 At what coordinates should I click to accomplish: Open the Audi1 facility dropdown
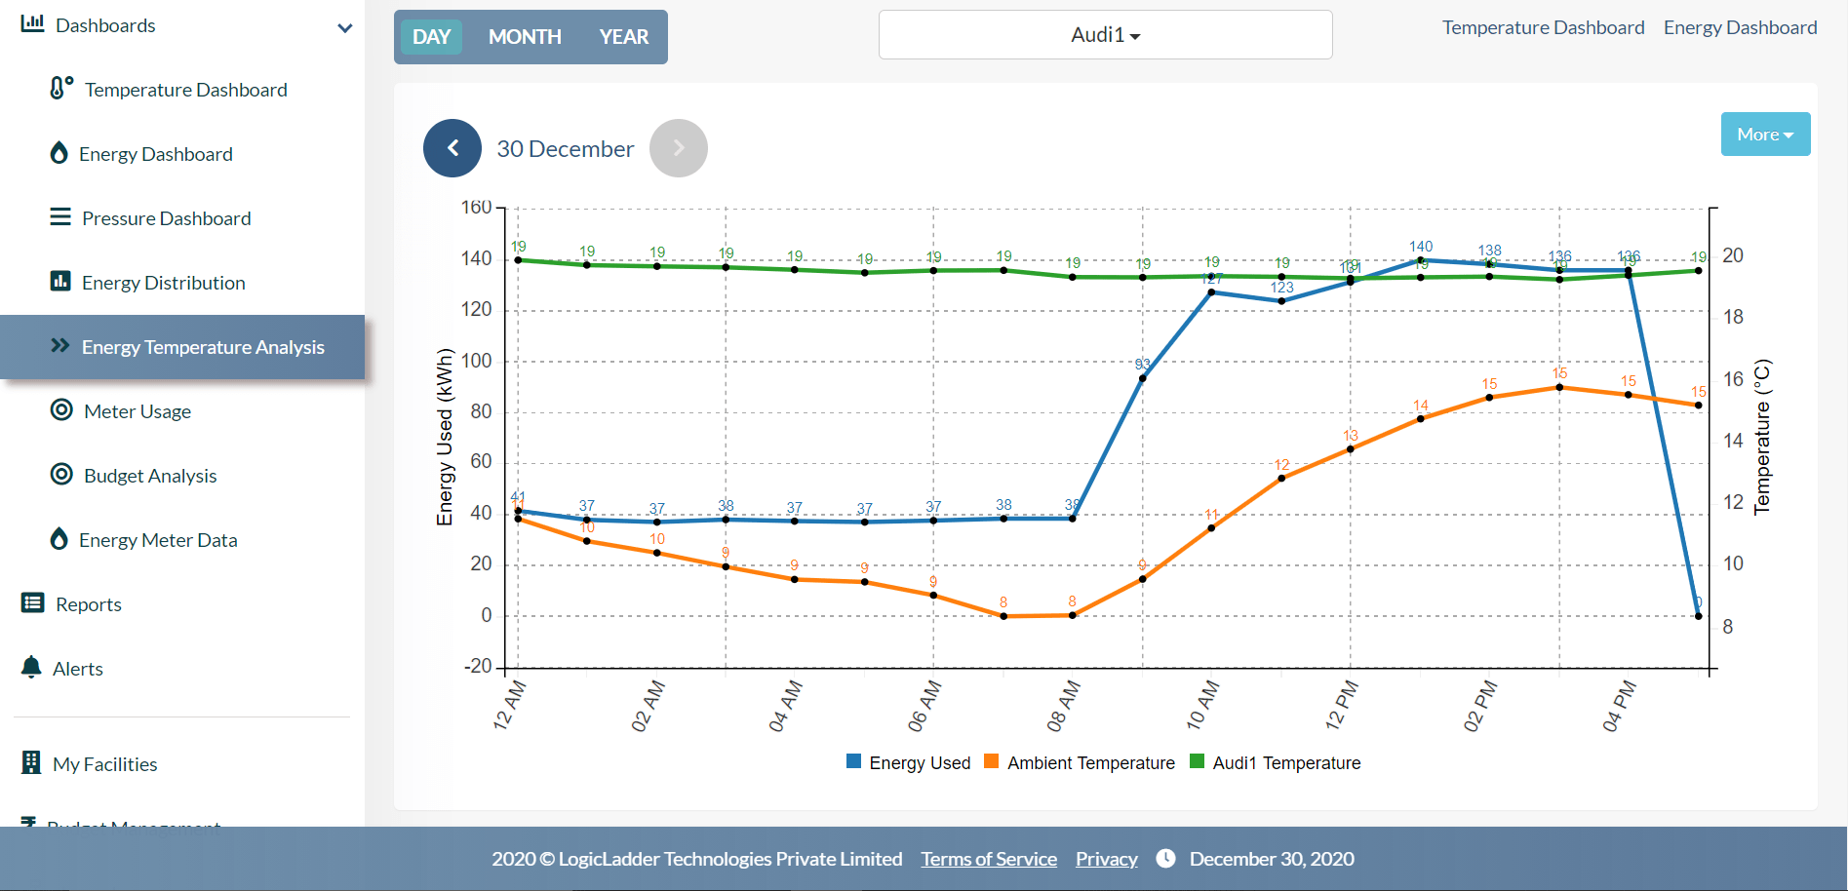pyautogui.click(x=1105, y=34)
